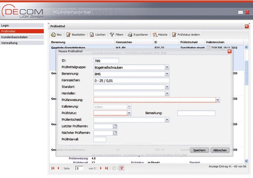Go to next page arrow in pager

tap(101, 168)
